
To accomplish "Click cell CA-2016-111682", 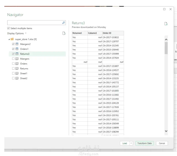I will (113, 95).
